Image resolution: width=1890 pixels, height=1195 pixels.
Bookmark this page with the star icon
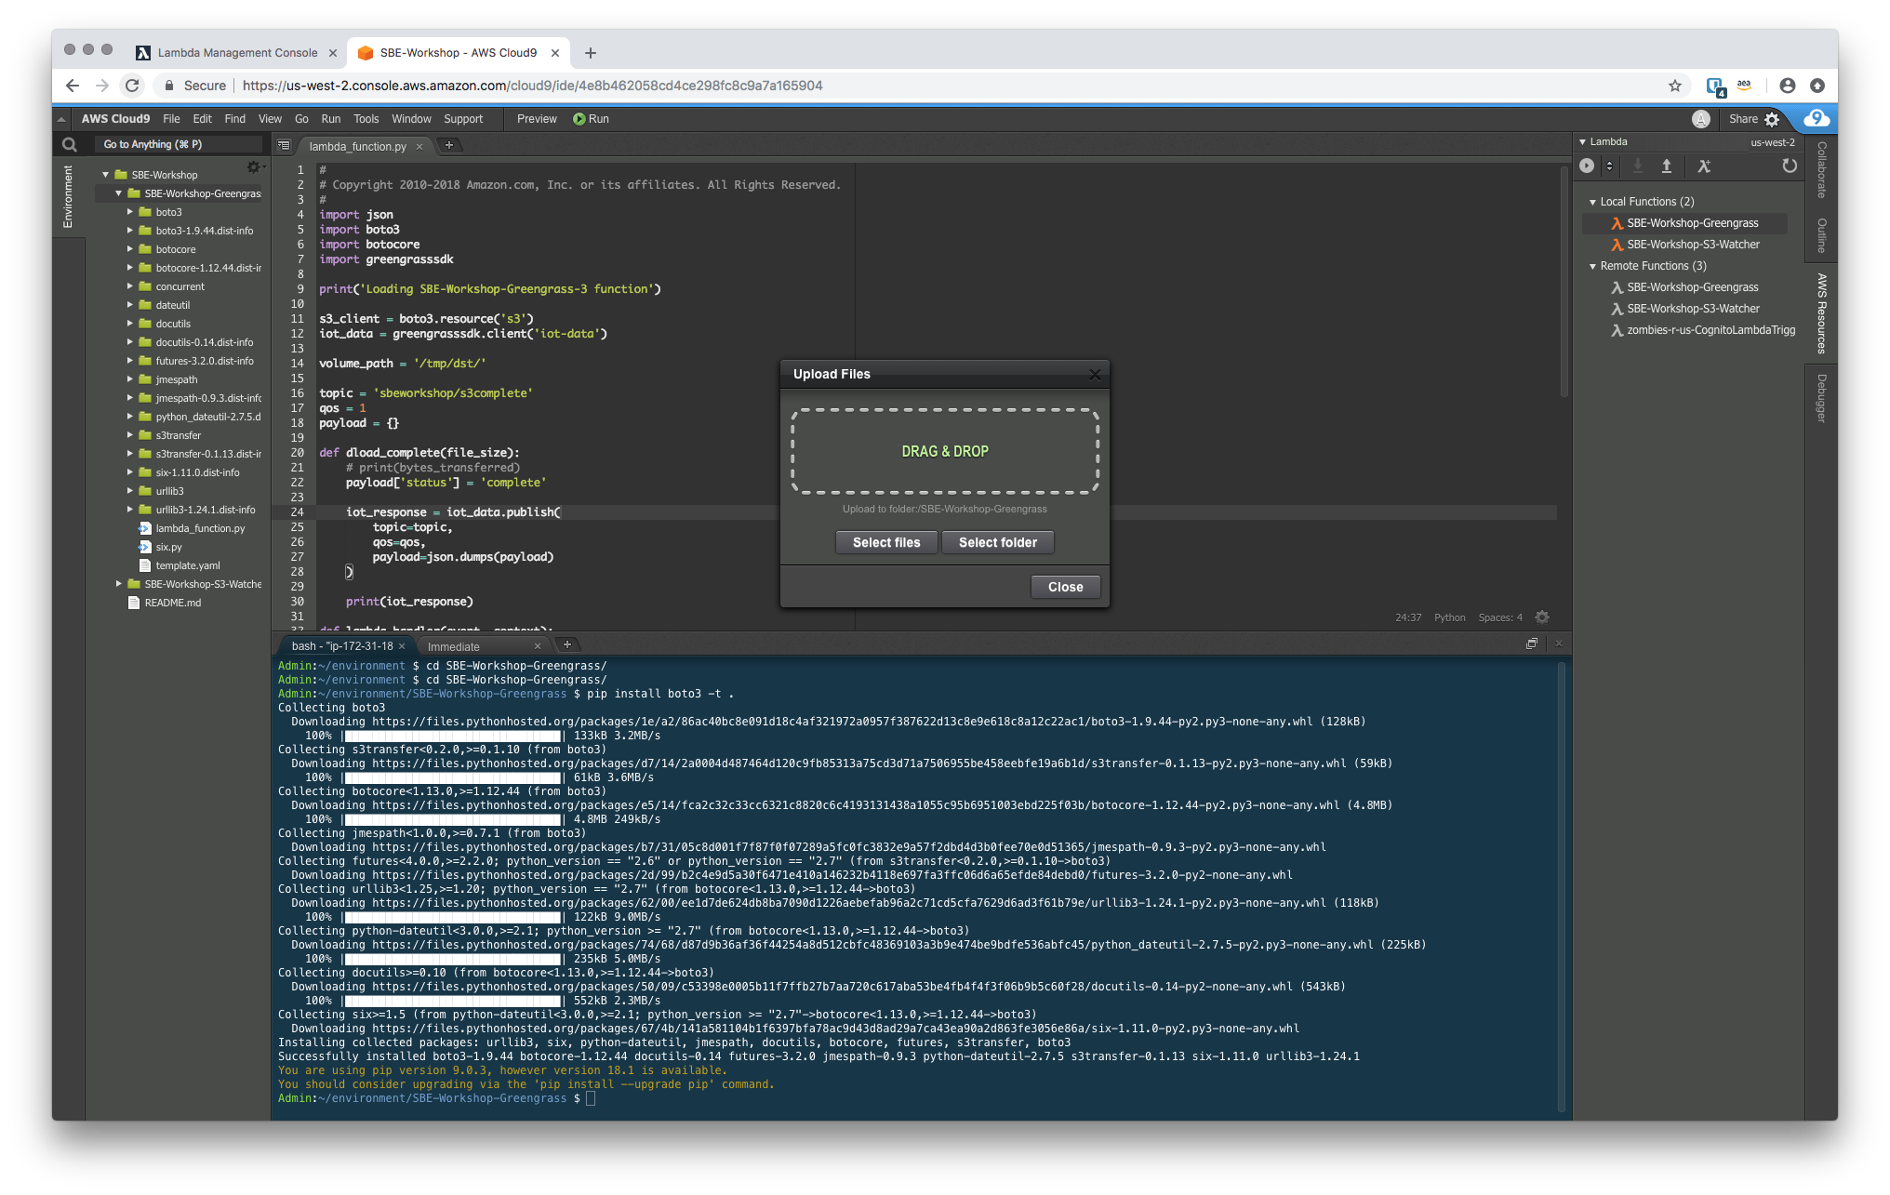tap(1674, 86)
